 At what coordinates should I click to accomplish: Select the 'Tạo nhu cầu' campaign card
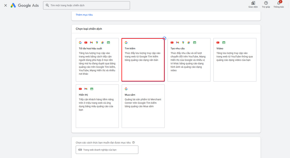click(x=189, y=60)
